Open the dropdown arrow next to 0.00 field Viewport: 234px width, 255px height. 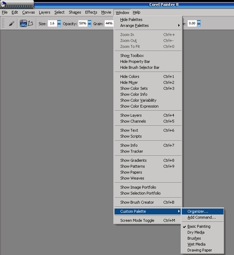(199, 24)
